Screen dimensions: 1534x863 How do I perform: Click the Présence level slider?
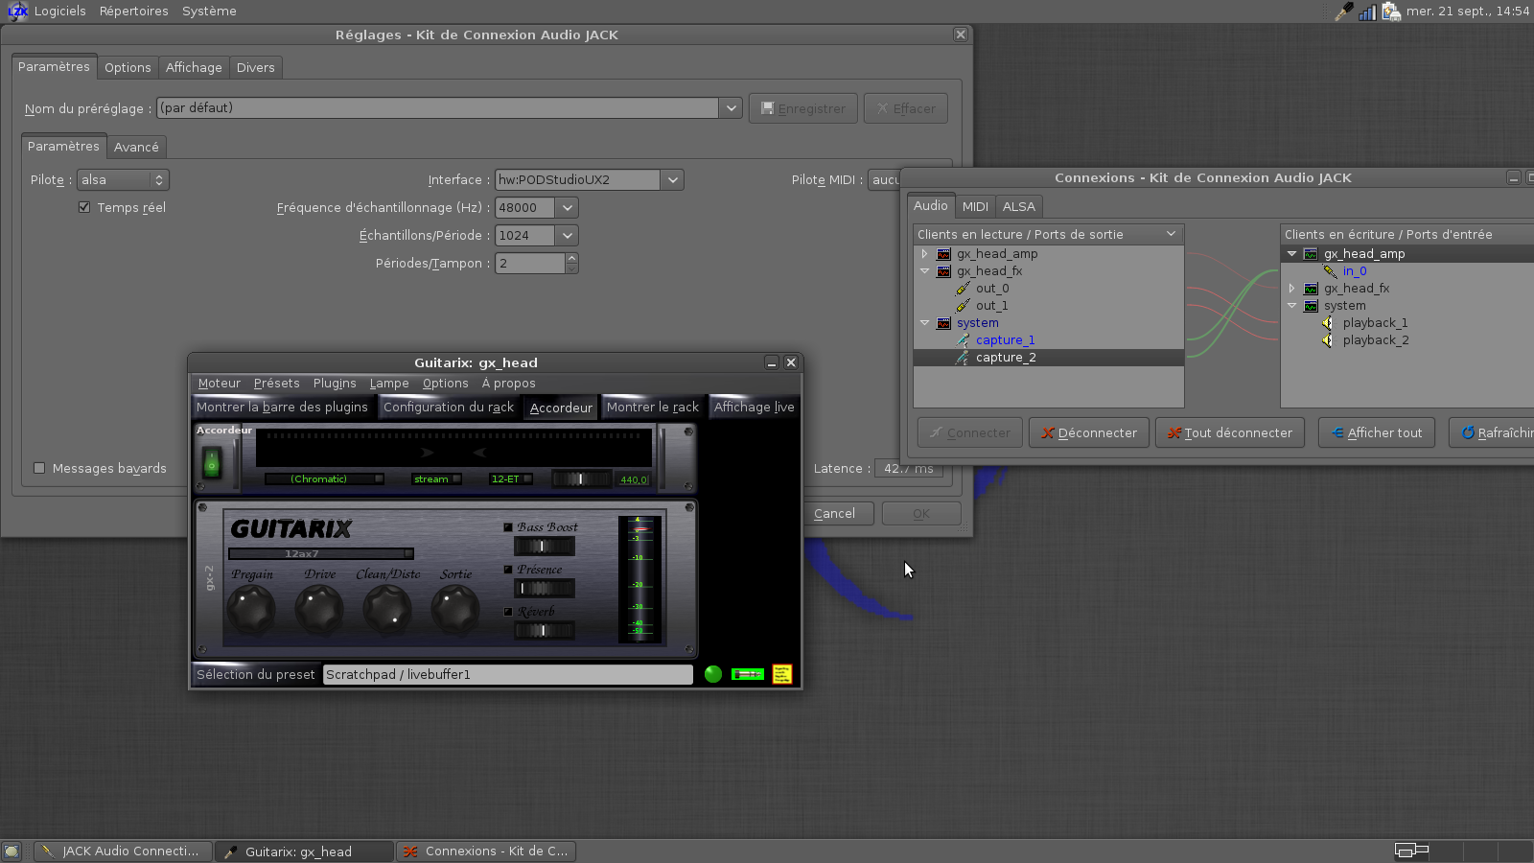(x=544, y=588)
